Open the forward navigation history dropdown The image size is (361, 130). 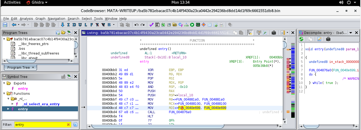tap(28, 25)
